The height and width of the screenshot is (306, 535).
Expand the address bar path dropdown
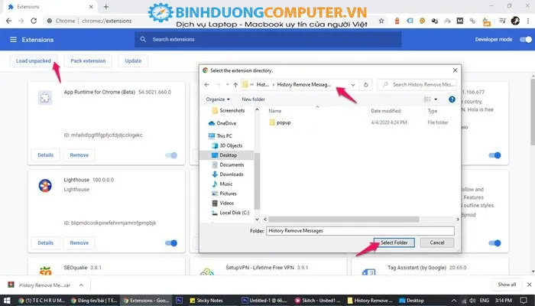pos(353,85)
